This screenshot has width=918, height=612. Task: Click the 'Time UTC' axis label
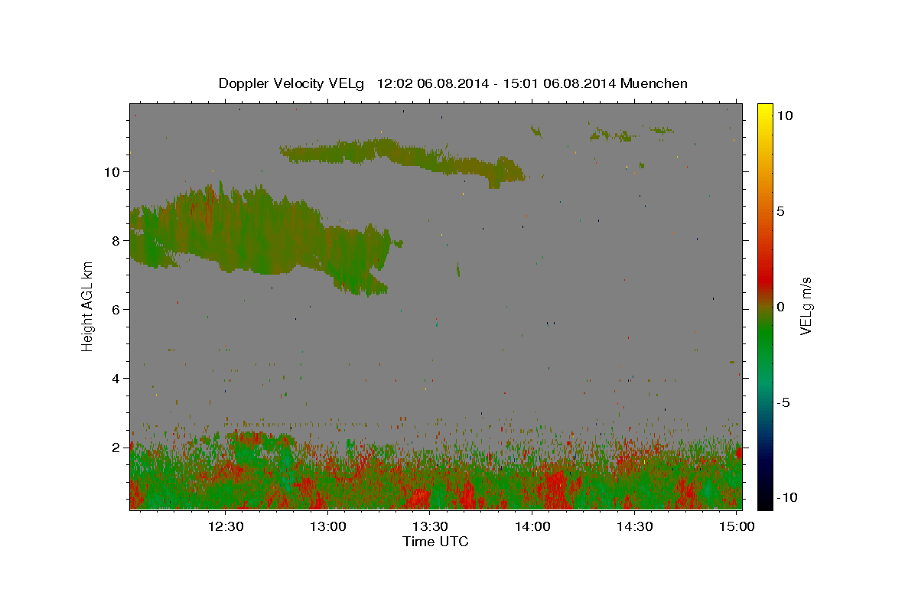point(435,542)
